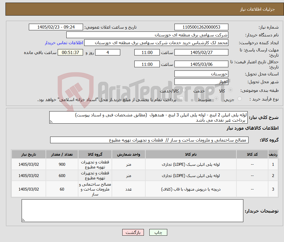Viewport: 284px width, 242px height.
Task: Open buyer contact info link
Action: tap(64, 43)
